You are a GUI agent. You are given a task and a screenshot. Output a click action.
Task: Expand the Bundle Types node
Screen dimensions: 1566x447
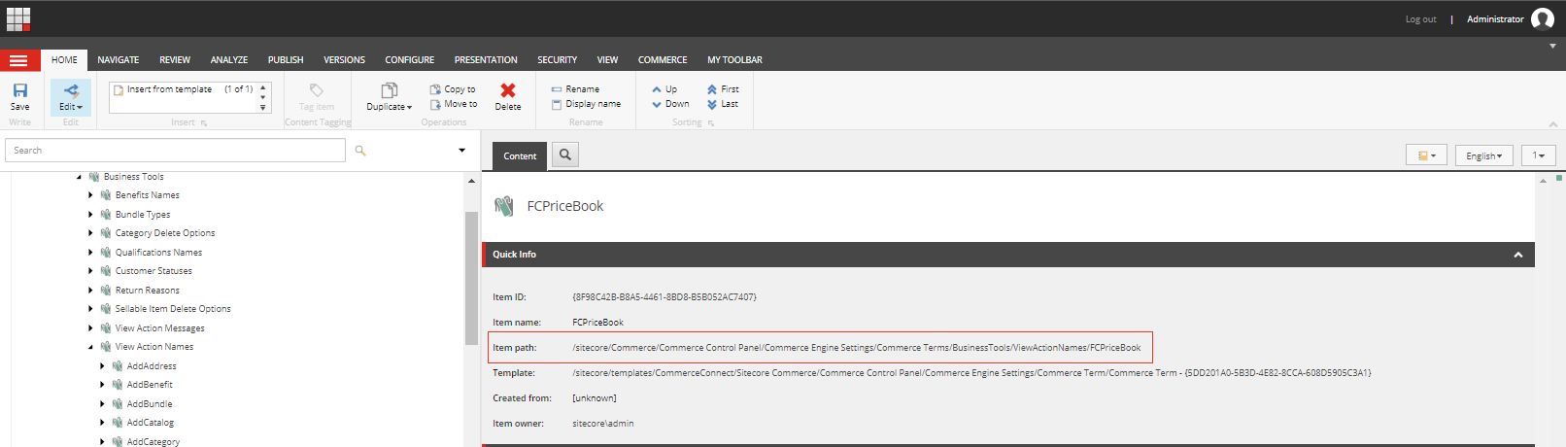pos(90,215)
